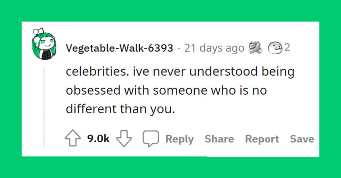The image size is (341, 178).
Task: Click the Helping Hand award icon
Action: (255, 47)
